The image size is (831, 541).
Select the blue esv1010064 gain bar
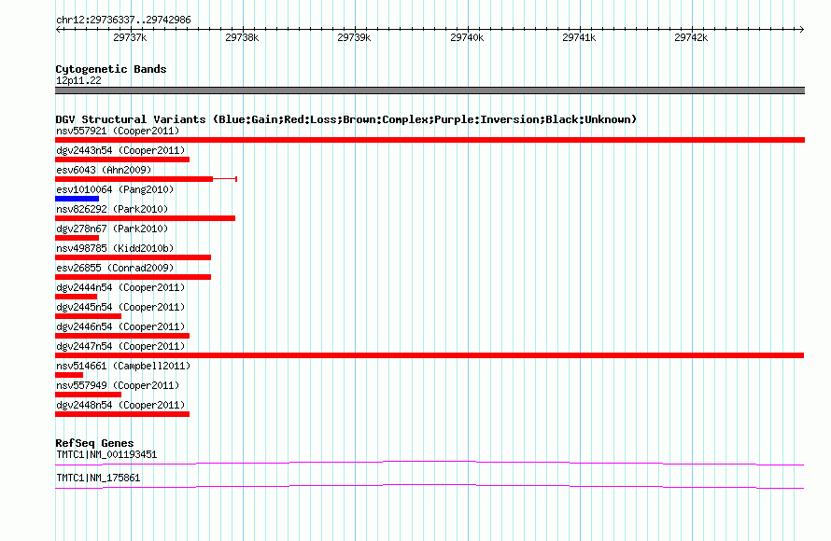point(77,199)
